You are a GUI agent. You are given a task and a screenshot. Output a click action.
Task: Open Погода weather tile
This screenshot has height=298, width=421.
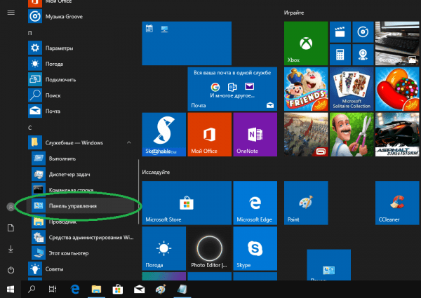pyautogui.click(x=163, y=248)
